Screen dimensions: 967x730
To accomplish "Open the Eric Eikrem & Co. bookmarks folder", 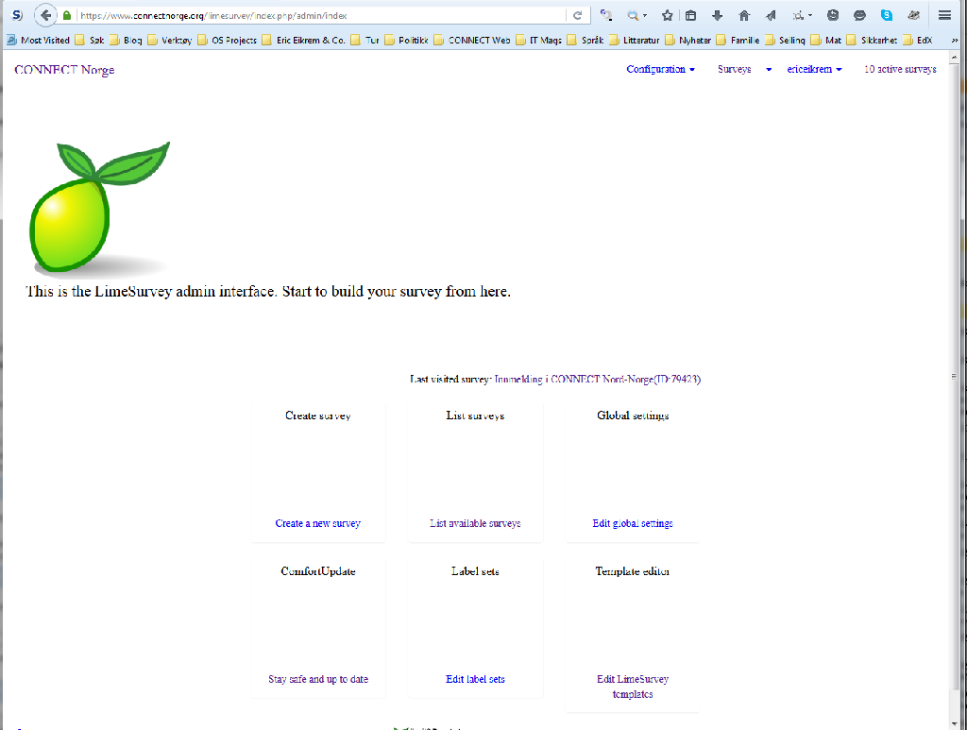I will coord(303,40).
